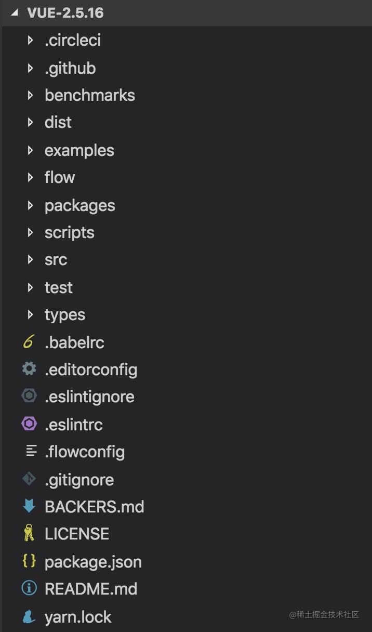Click the gear icon next to .editorconfig
This screenshot has width=372, height=632.
(x=29, y=369)
